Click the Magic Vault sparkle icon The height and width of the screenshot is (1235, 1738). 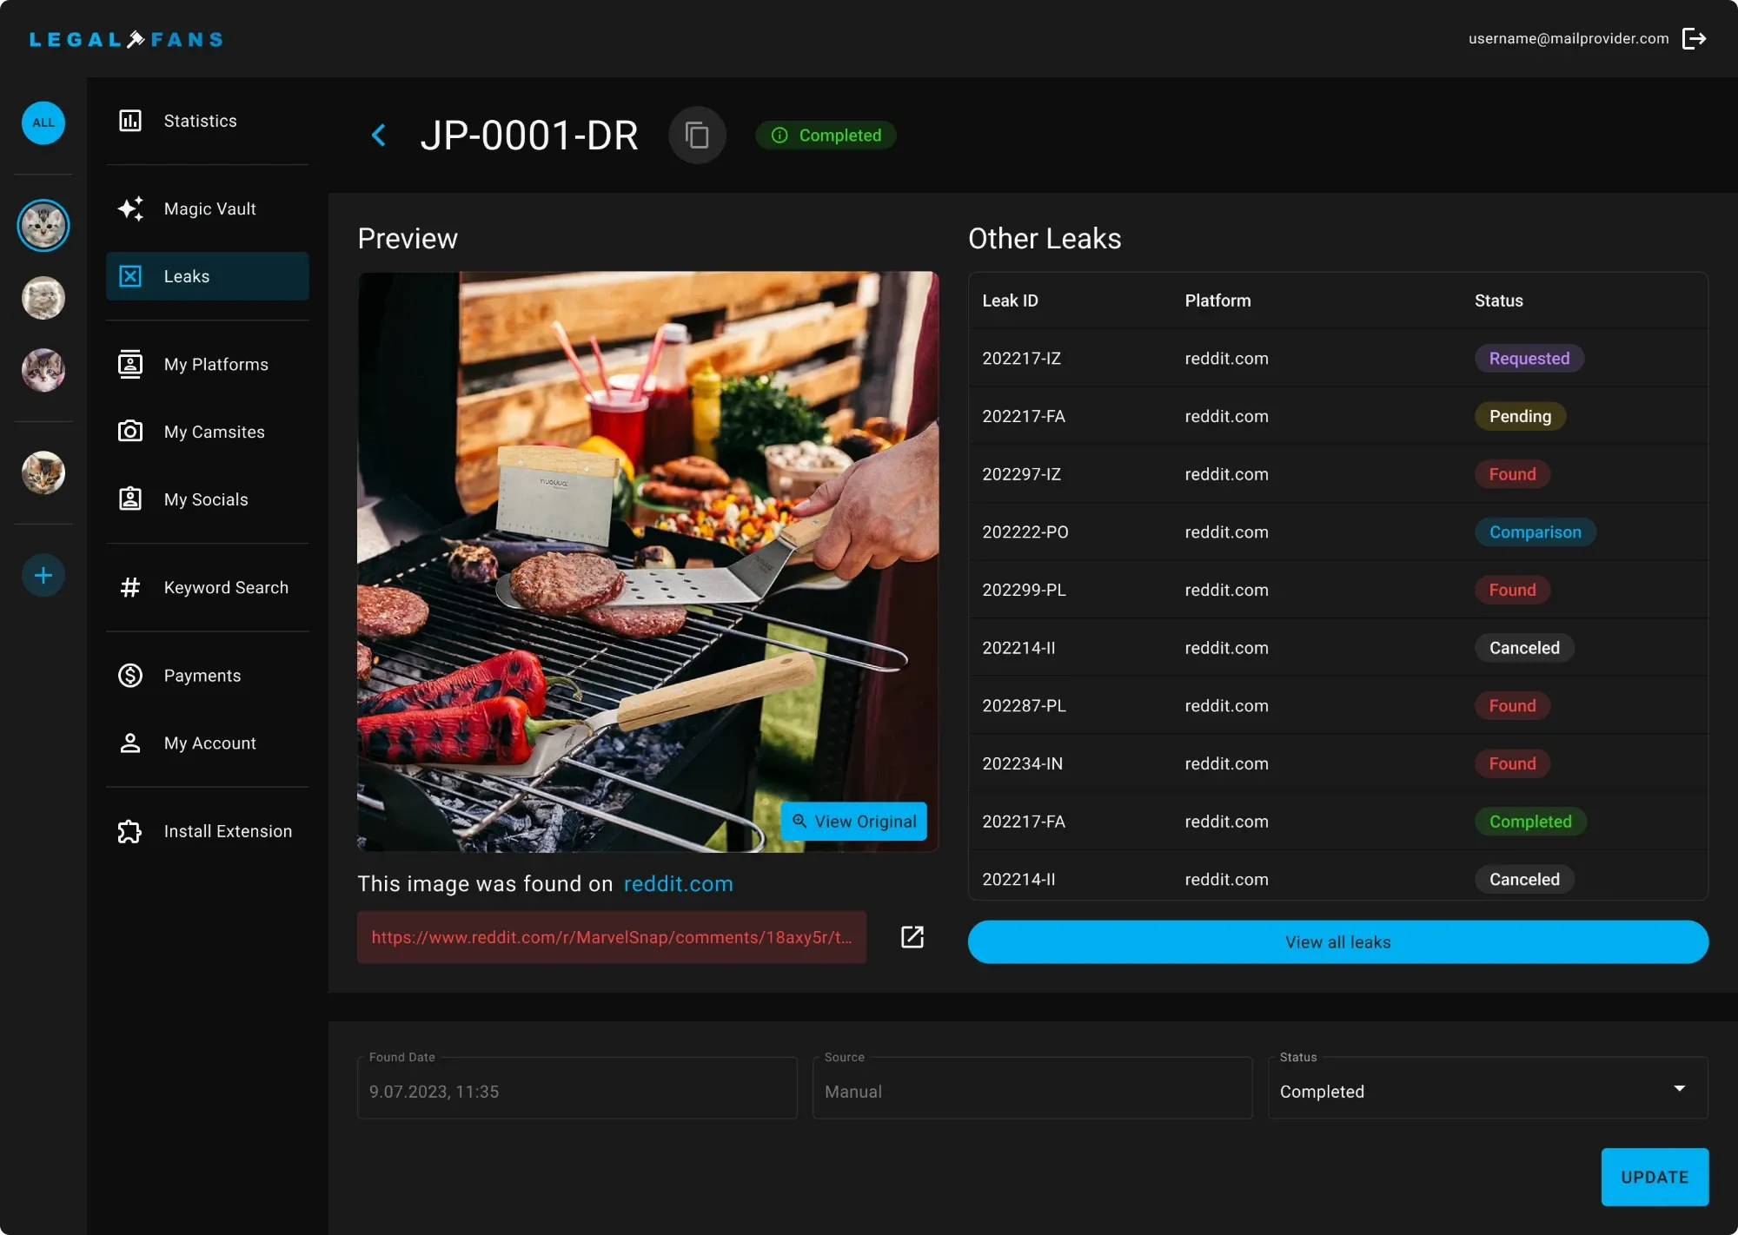pos(130,208)
